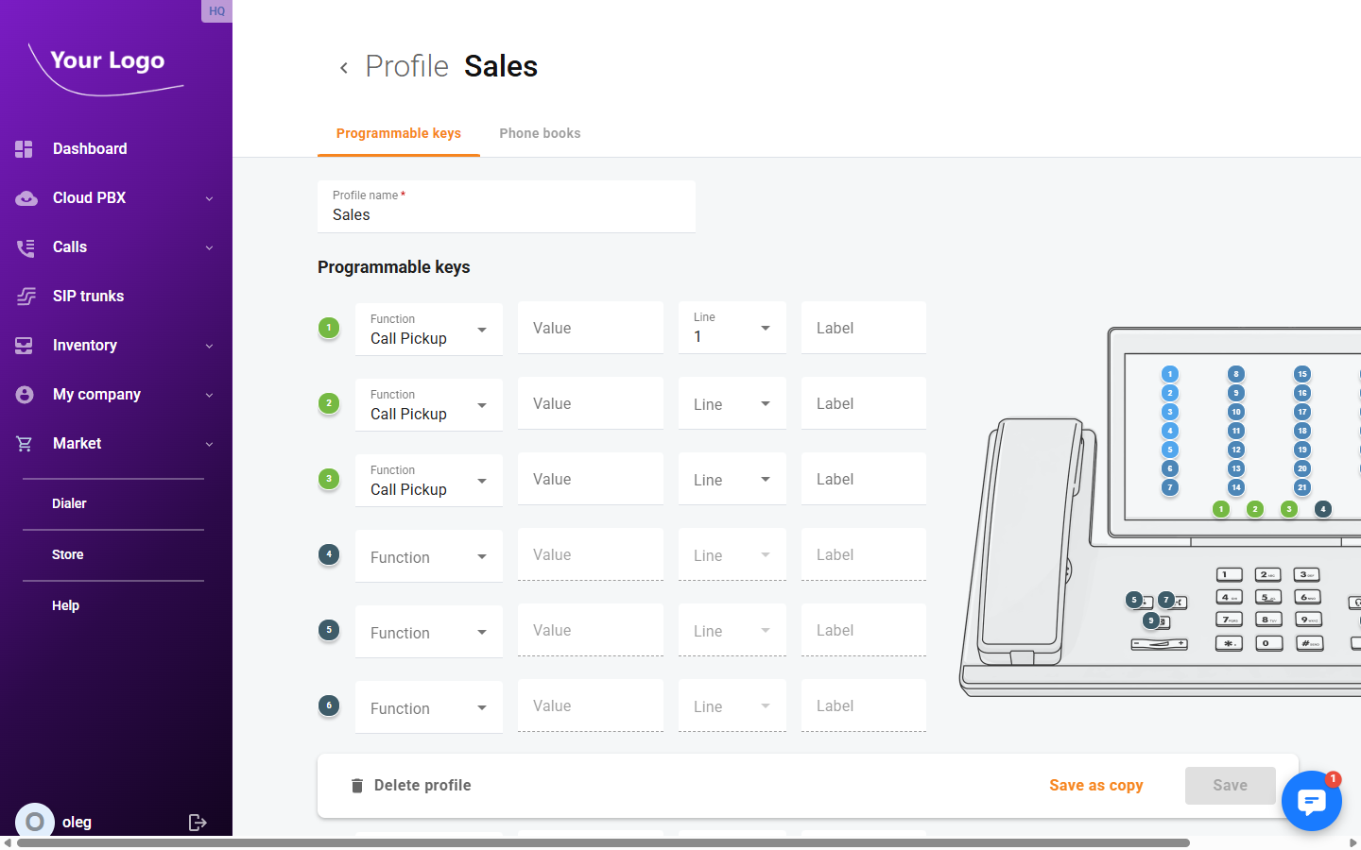Click the Label field for key 3

point(863,480)
